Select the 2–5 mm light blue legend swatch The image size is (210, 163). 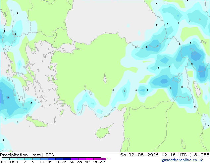click(x=28, y=159)
